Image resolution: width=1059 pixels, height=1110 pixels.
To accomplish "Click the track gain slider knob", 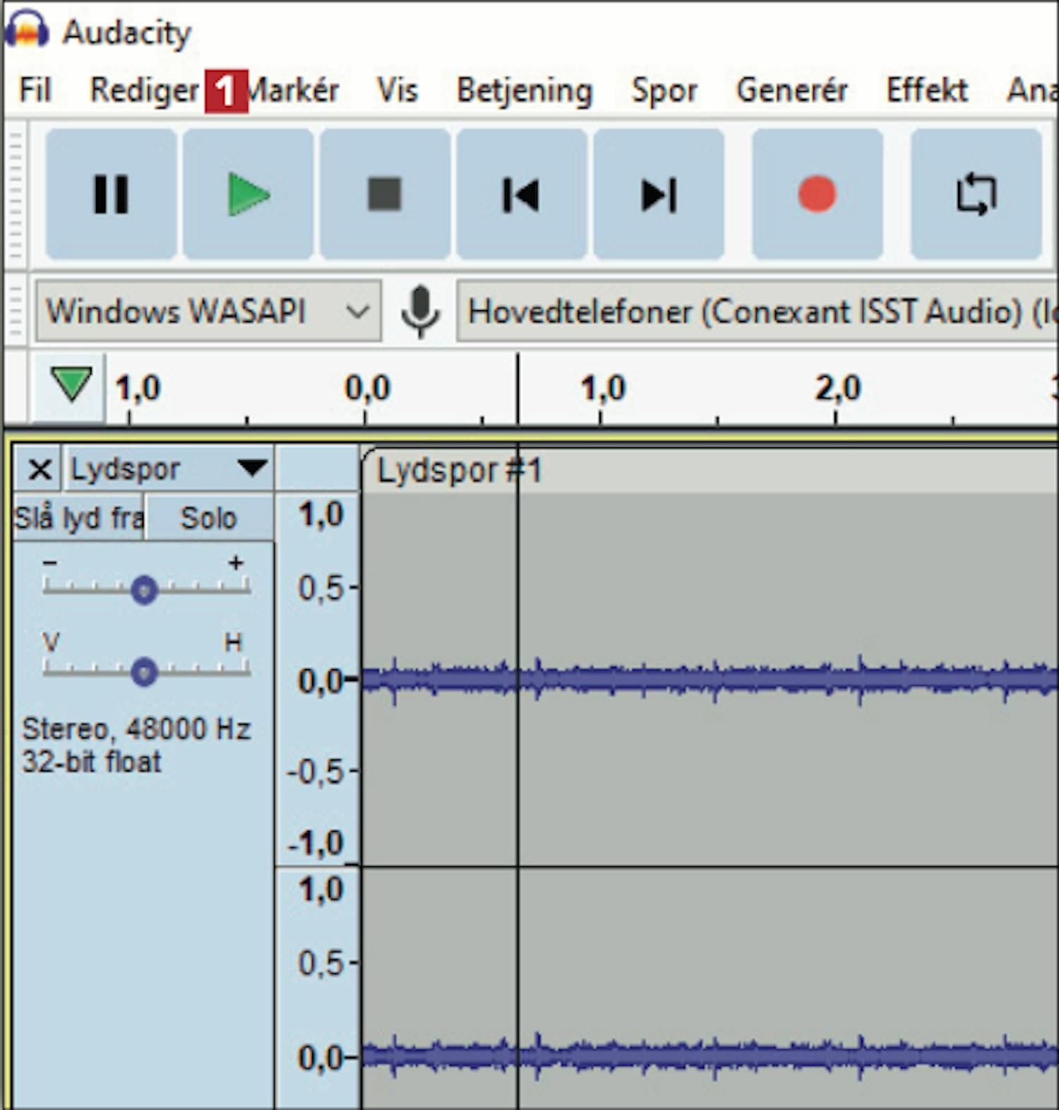I will coord(144,589).
